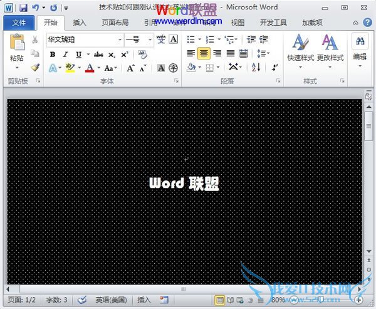Click 页面: 1/2 in status bar

21,300
